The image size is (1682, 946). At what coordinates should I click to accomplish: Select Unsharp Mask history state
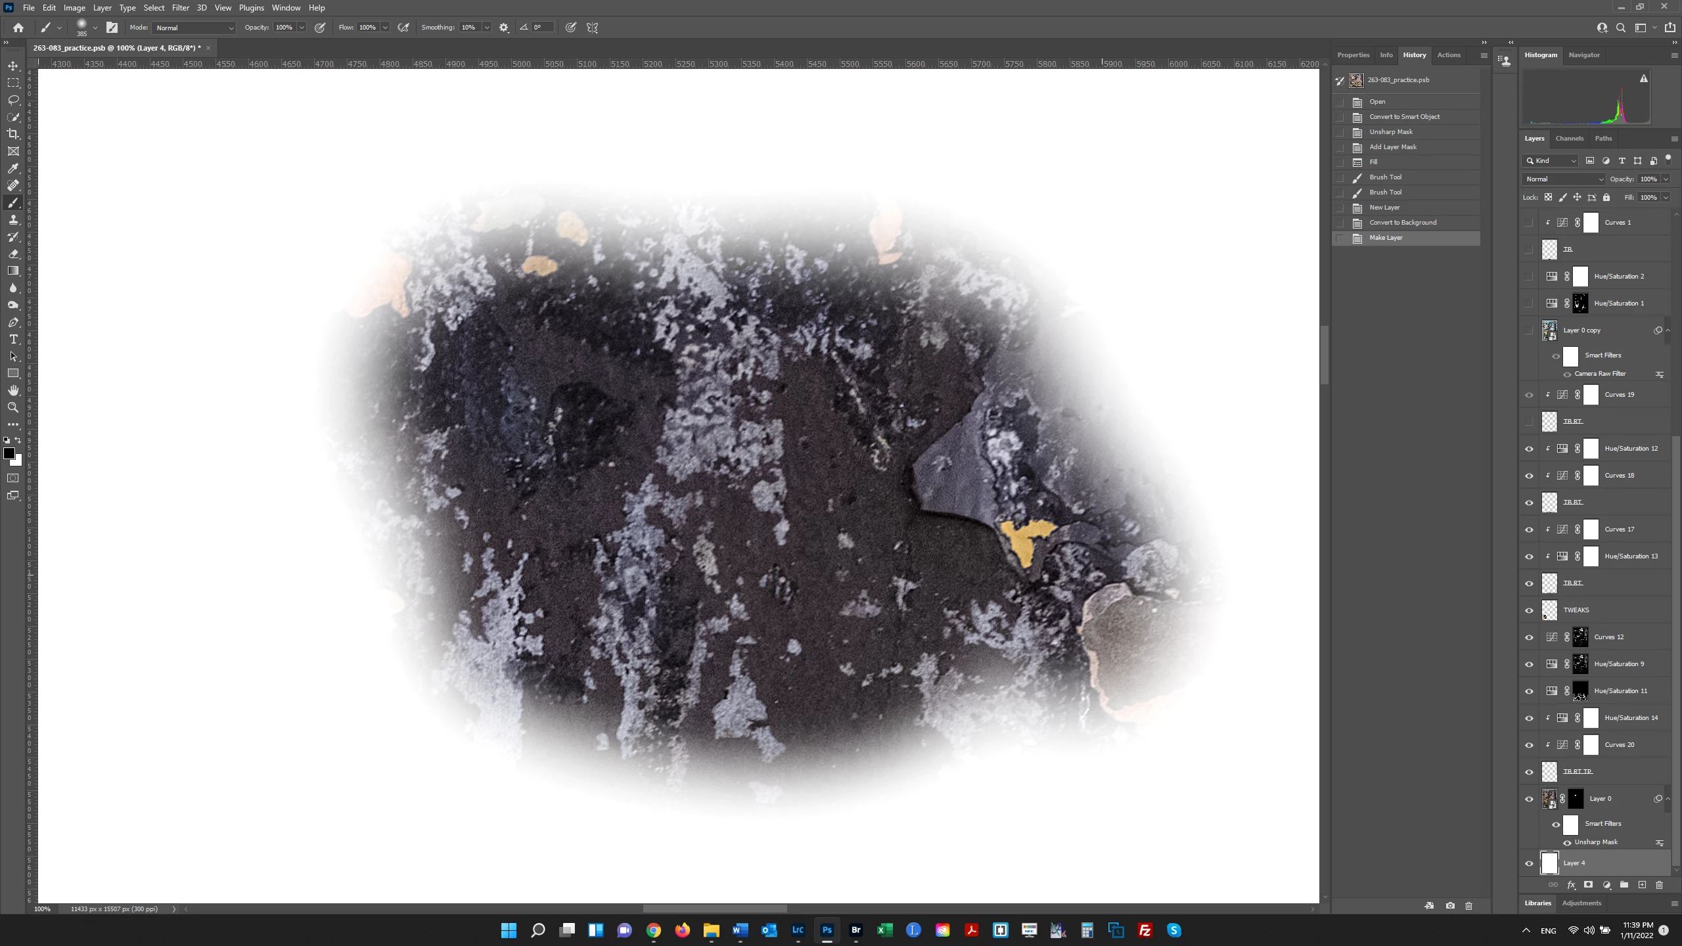pos(1391,131)
